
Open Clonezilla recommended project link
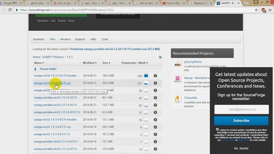[x=191, y=98]
